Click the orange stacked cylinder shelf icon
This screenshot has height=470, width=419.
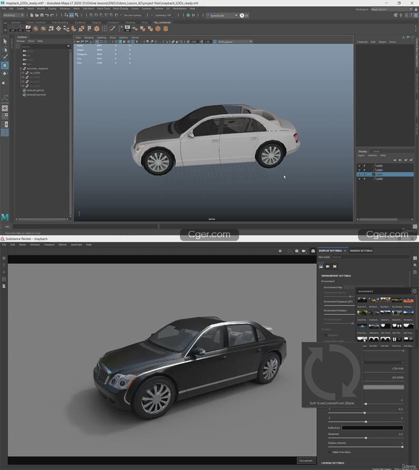(x=165, y=29)
